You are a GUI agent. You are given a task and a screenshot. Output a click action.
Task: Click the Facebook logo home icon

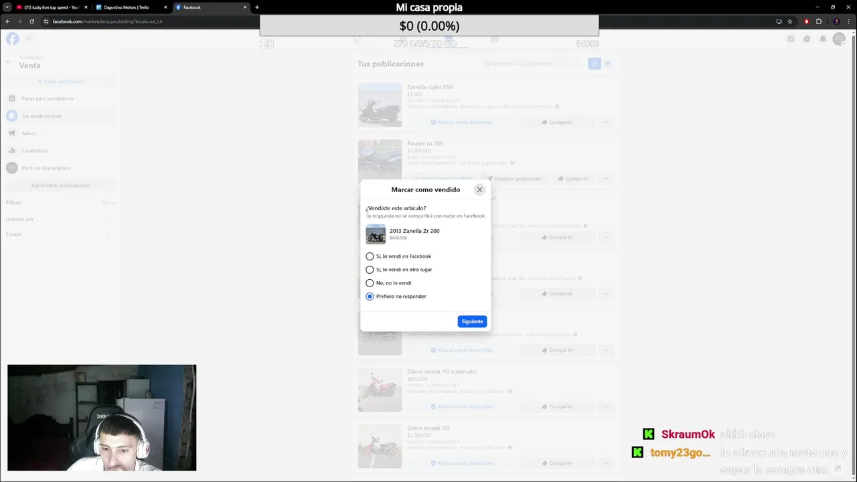pos(12,39)
